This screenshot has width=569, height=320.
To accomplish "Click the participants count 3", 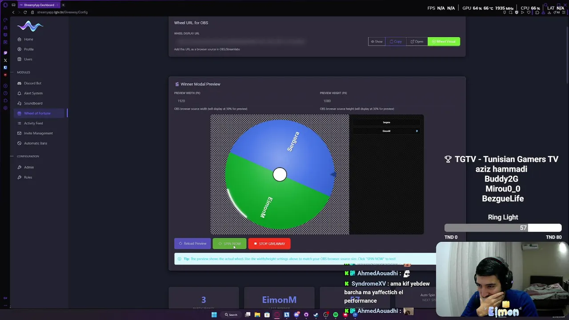I will pyautogui.click(x=204, y=300).
